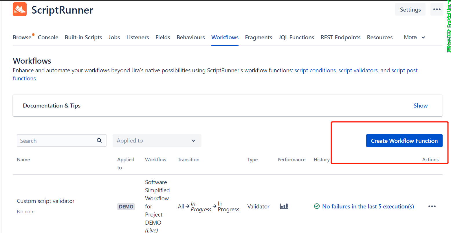The image size is (451, 233).
Task: Open the Resources tab
Action: [380, 37]
